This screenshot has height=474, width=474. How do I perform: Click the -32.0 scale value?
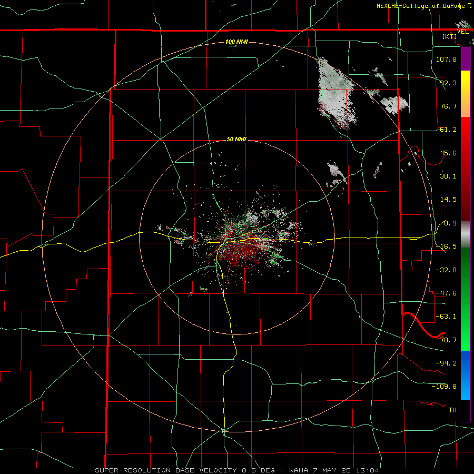[x=446, y=270]
